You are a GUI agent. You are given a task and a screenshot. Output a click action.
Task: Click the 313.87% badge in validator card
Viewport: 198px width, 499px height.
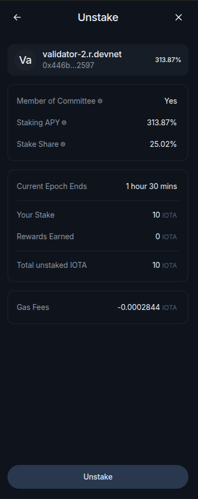[x=168, y=60]
